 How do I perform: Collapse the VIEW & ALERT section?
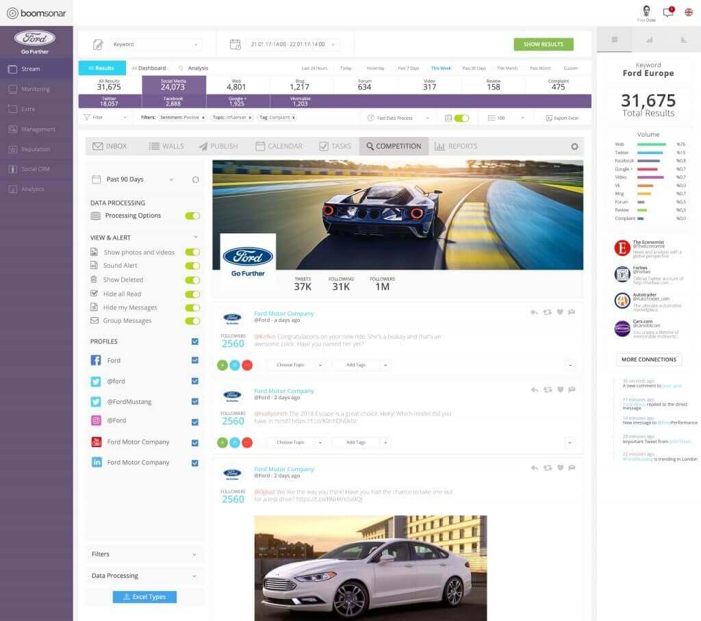pos(195,237)
